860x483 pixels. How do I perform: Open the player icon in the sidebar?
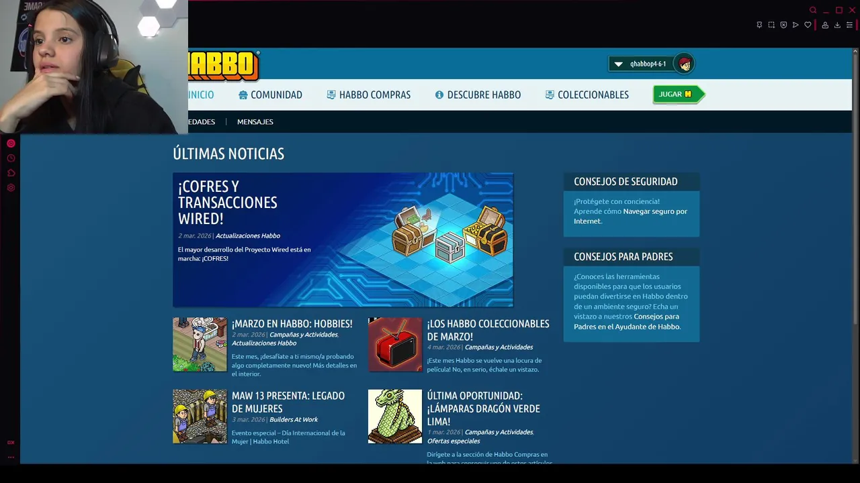tap(11, 144)
